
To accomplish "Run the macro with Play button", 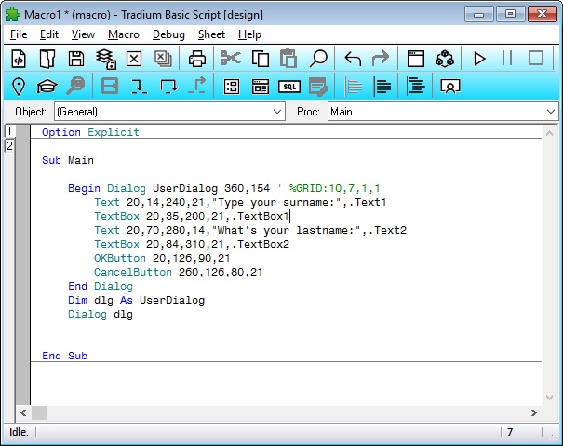I will tap(479, 59).
